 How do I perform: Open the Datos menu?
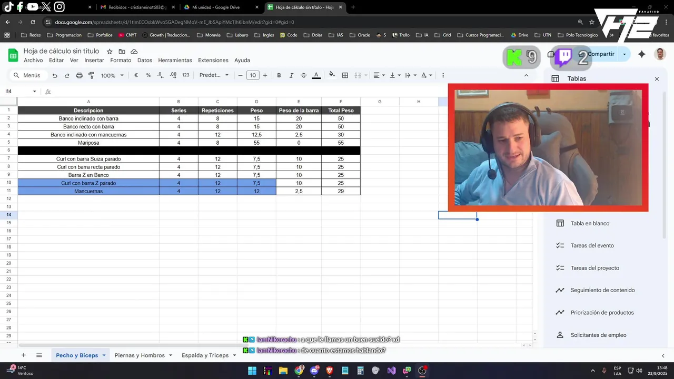[145, 61]
